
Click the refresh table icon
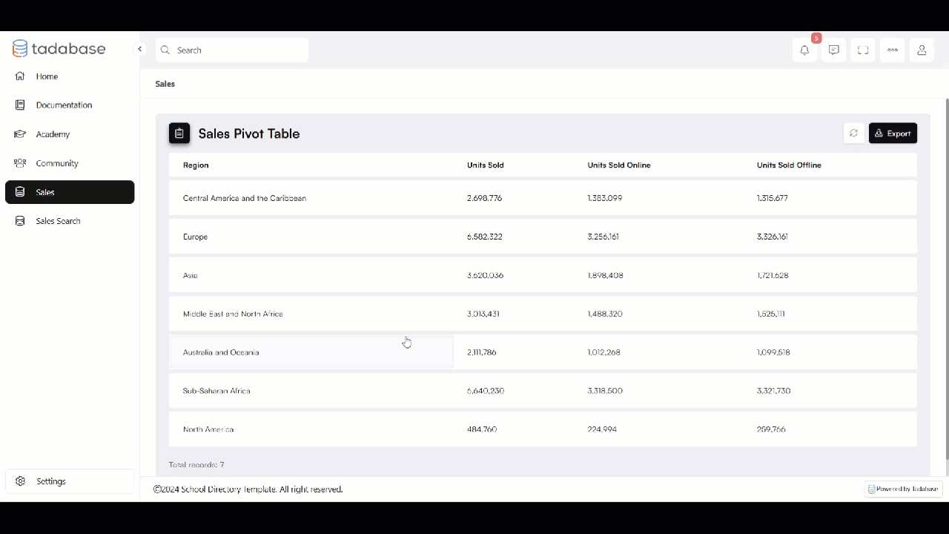tap(853, 133)
